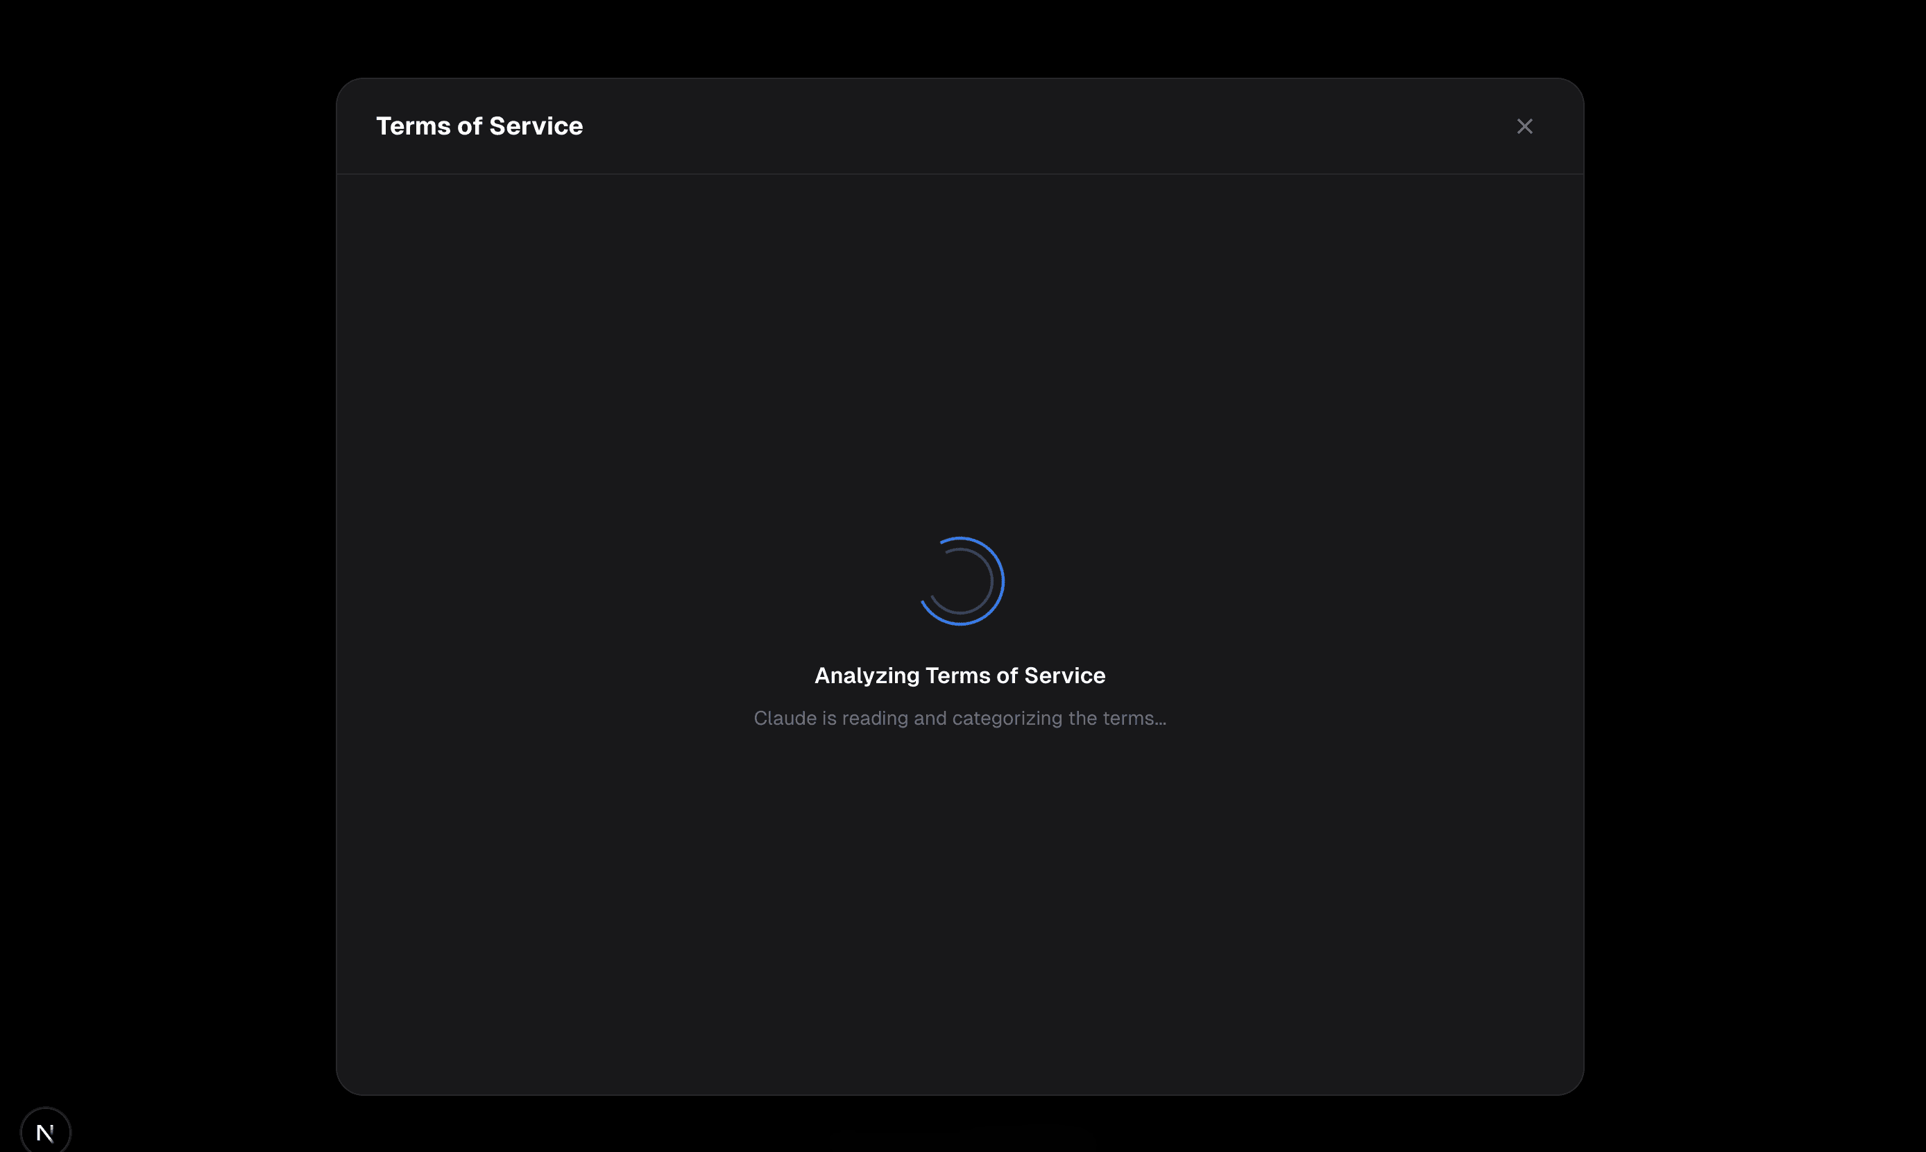Screen dimensions: 1926x1152
Task: Close the Terms of Service dialog
Action: point(1524,126)
